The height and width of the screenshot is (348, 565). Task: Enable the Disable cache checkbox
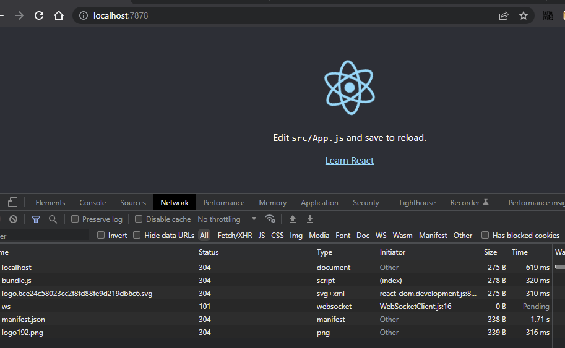(139, 219)
